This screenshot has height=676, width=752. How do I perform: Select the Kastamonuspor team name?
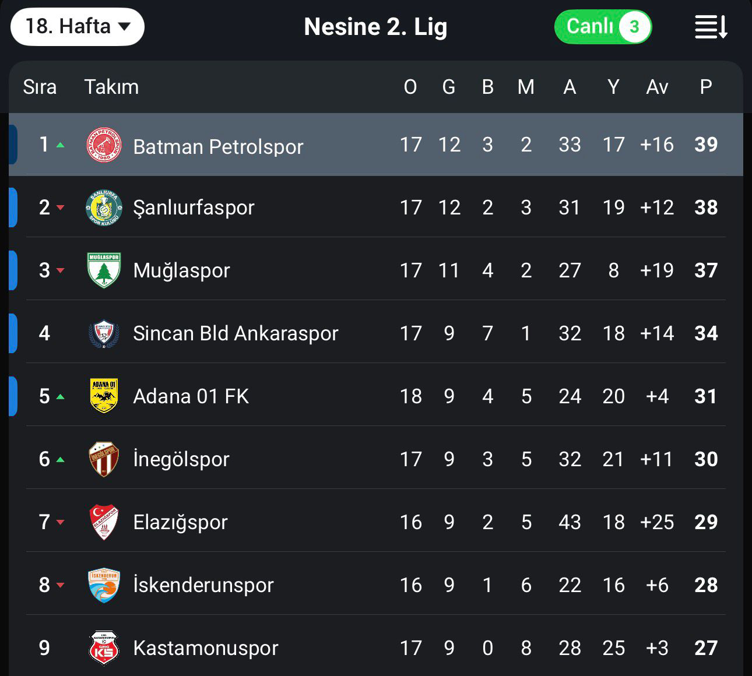point(206,648)
